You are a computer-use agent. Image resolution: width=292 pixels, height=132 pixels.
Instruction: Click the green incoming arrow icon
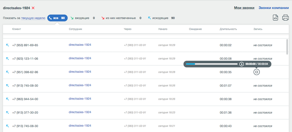72,18
